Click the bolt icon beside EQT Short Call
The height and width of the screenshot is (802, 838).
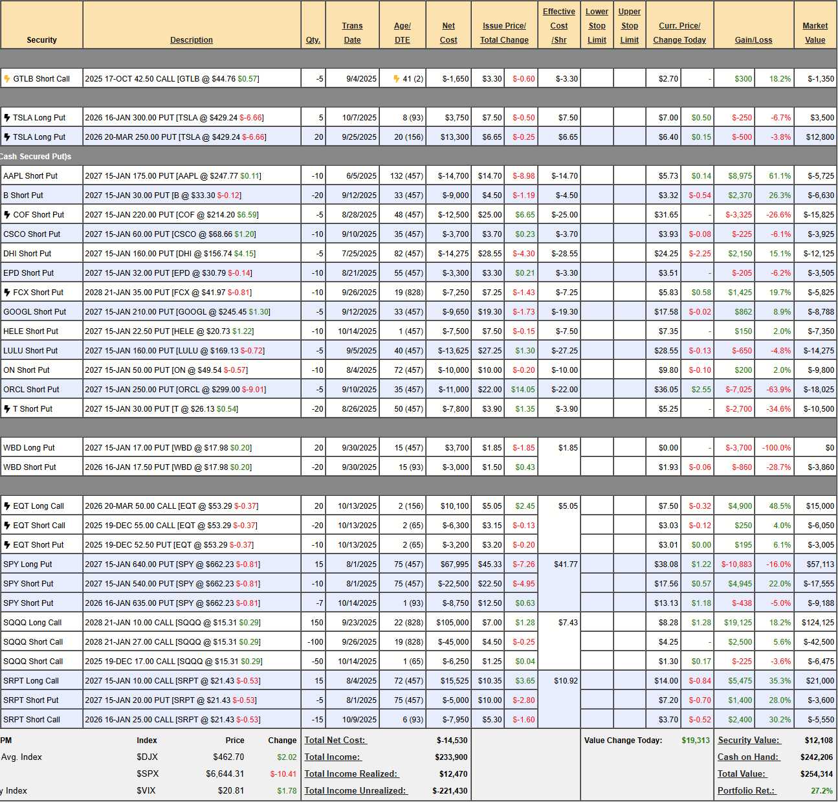pos(7,526)
